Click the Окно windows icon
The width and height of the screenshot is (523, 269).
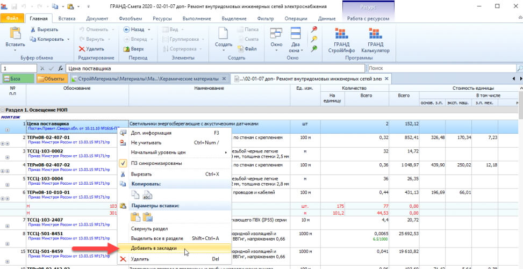(276, 33)
